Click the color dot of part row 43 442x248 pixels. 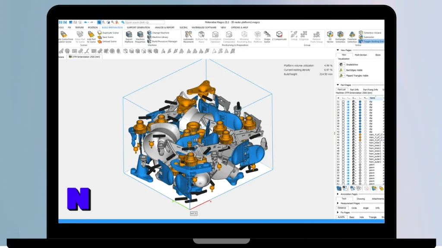coord(360,135)
